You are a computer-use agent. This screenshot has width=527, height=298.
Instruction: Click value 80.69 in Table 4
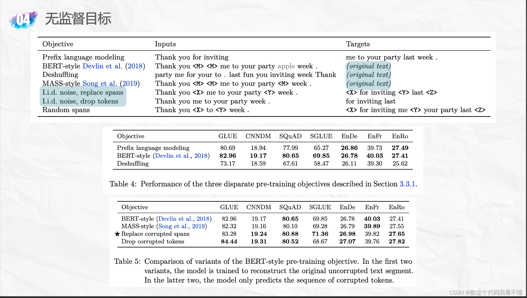(x=228, y=148)
